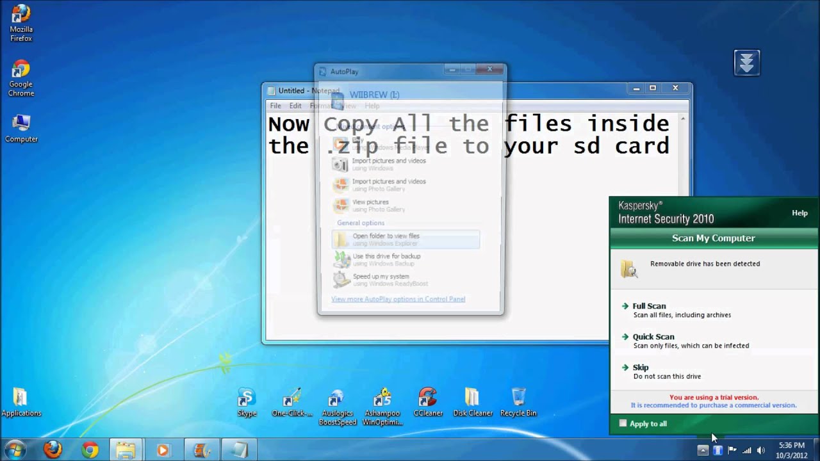Open the network signal tray icon
The height and width of the screenshot is (461, 820).
point(746,450)
